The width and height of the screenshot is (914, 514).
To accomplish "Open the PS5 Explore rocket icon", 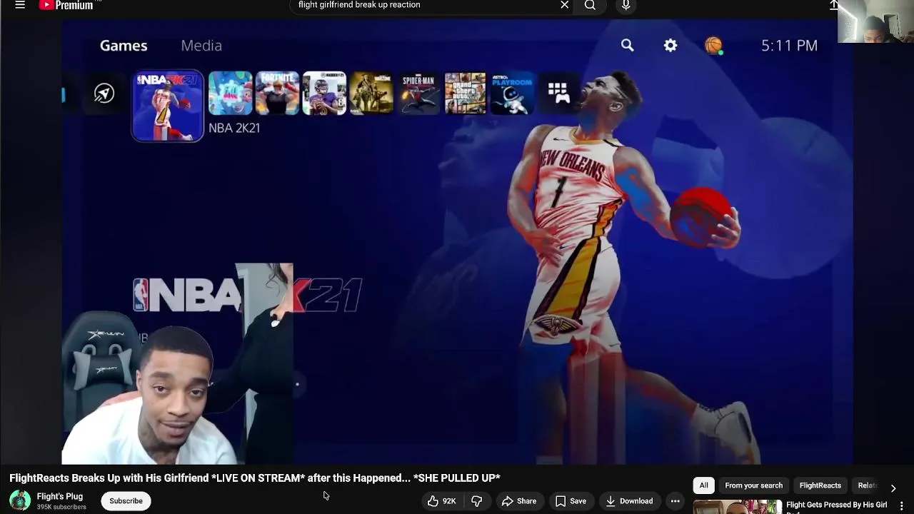I will click(104, 94).
